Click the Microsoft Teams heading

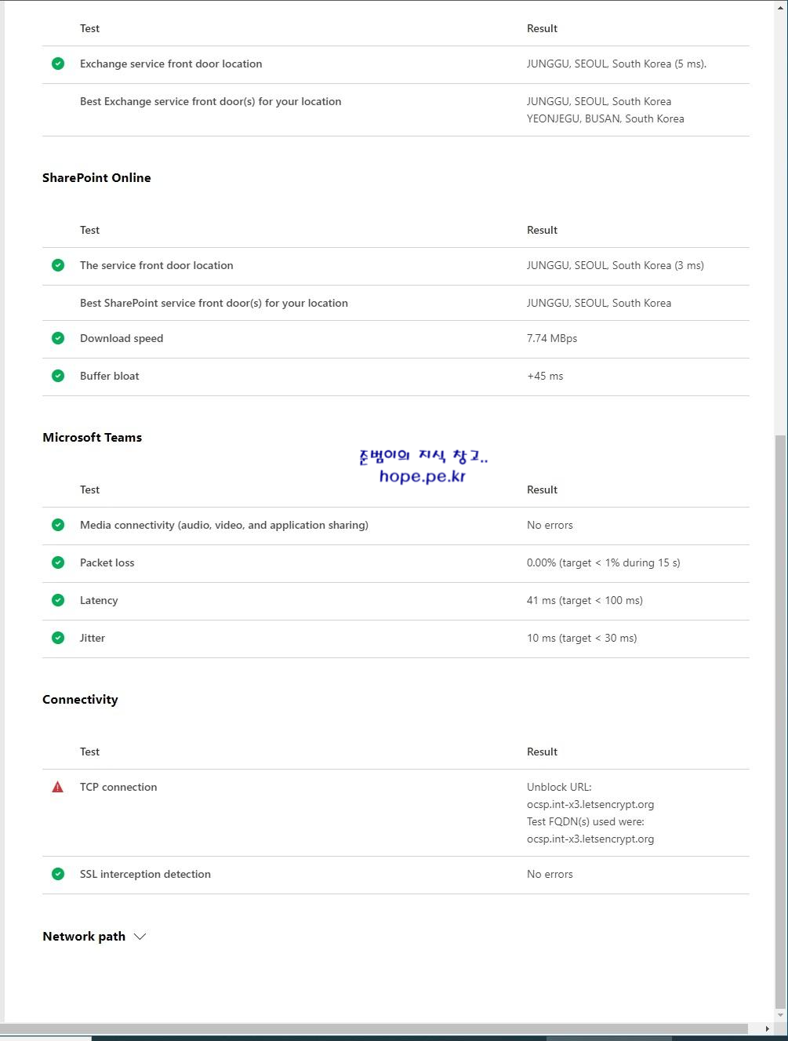click(93, 437)
